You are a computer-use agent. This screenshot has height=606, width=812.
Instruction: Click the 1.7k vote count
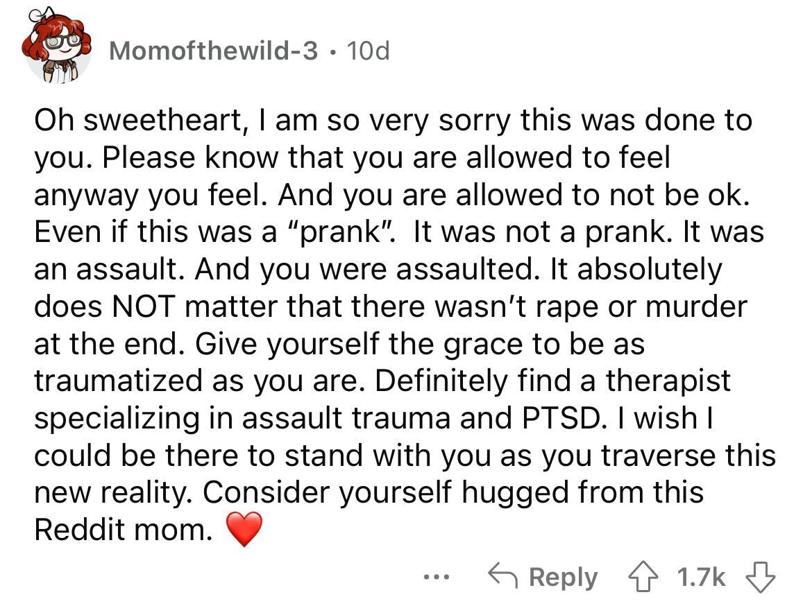[701, 576]
